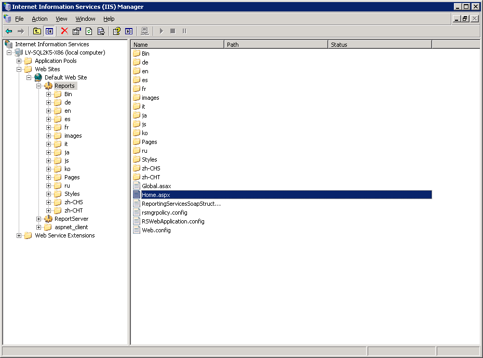The image size is (483, 358).
Task: Select the Pages folder in right pane
Action: (x=149, y=142)
